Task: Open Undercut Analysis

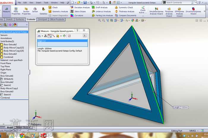Action: pyautogui.click(x=101, y=12)
